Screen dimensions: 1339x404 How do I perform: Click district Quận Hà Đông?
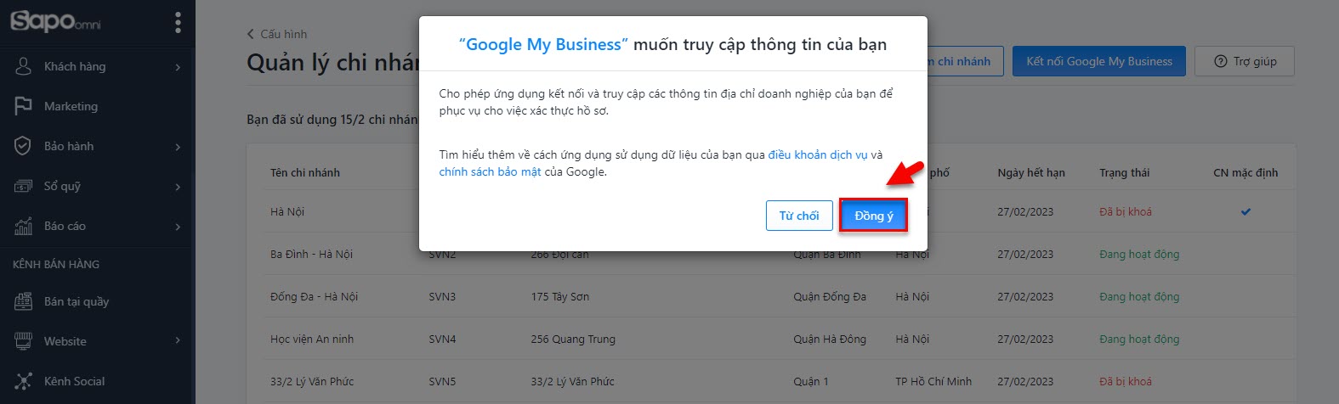pos(830,339)
